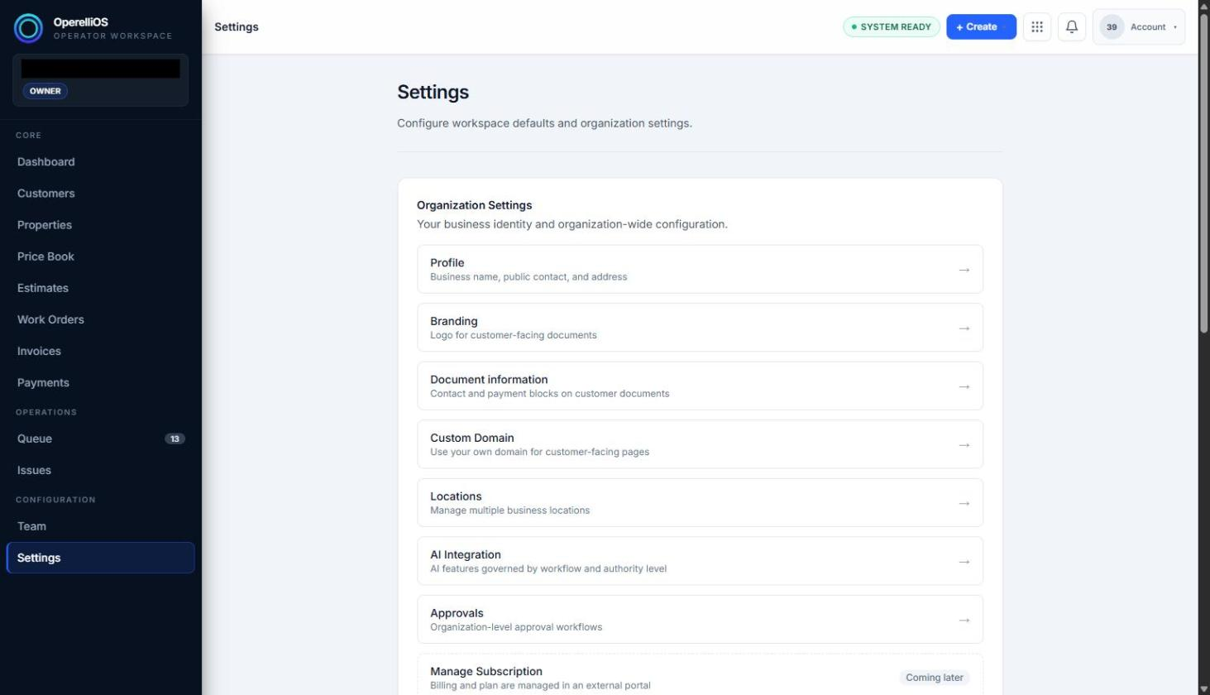Click the arrow in AI Integration row

point(964,562)
